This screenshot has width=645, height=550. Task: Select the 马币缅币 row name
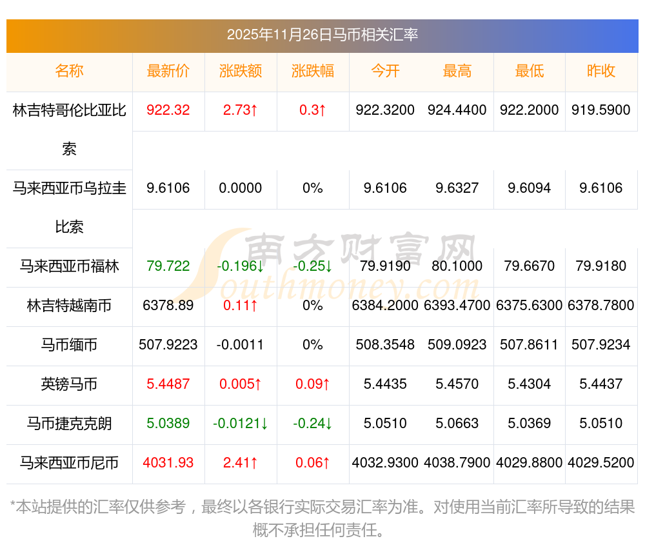coord(69,345)
